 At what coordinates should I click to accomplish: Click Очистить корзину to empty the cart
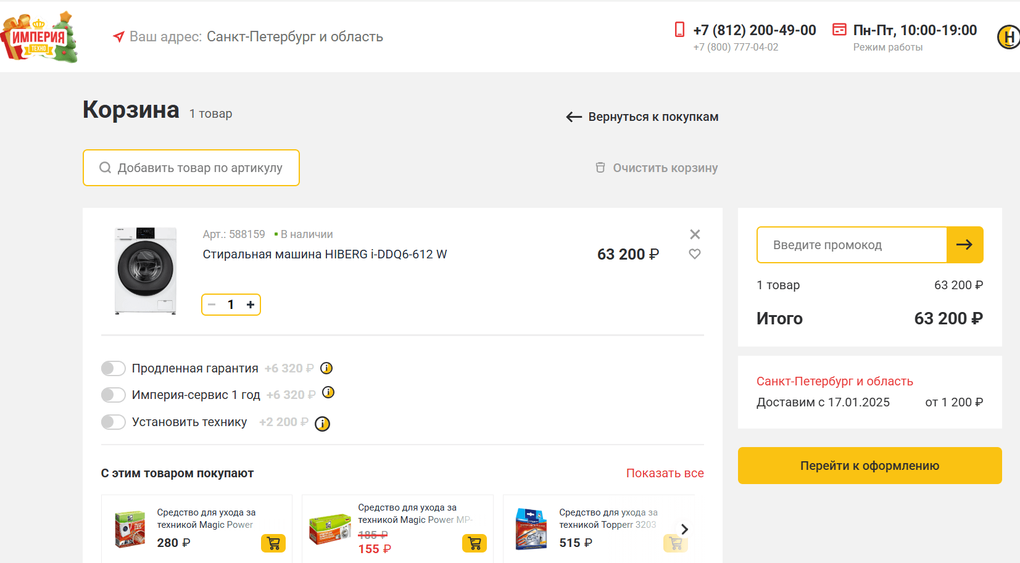tap(657, 168)
